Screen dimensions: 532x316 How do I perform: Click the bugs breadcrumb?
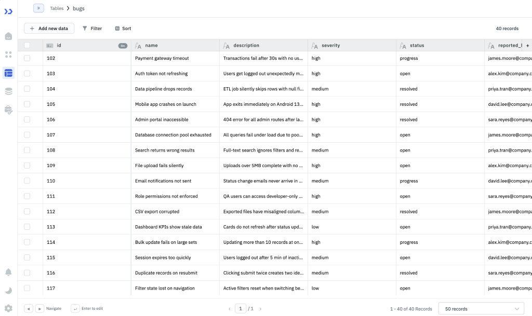click(79, 8)
